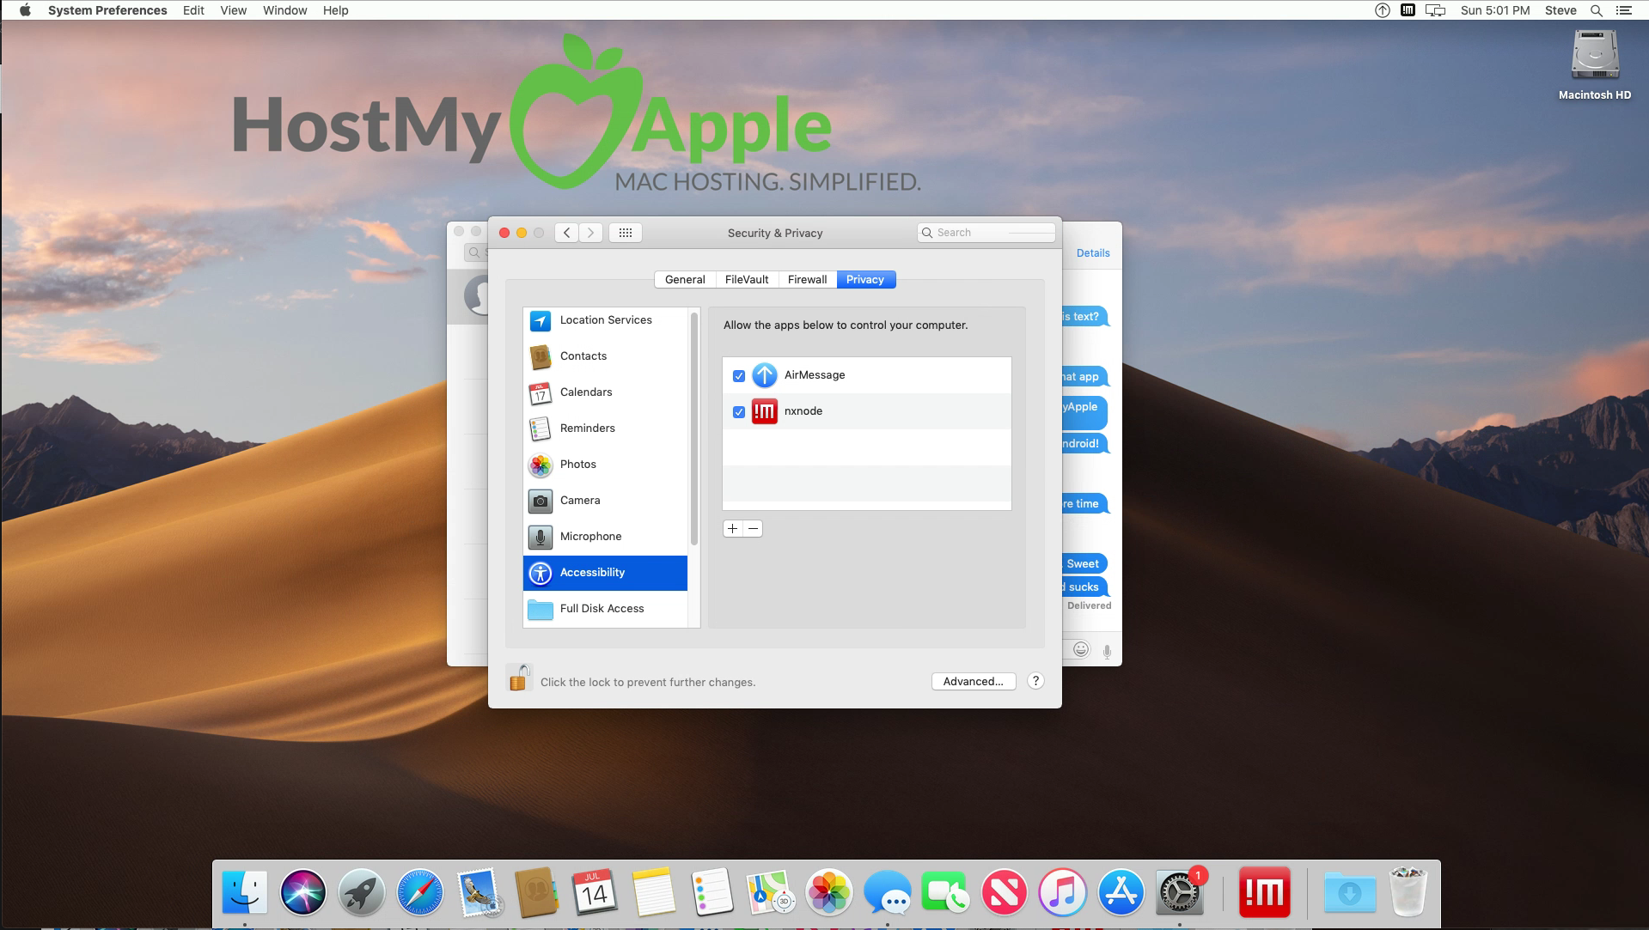Open Notes from the Dock

pos(654,893)
